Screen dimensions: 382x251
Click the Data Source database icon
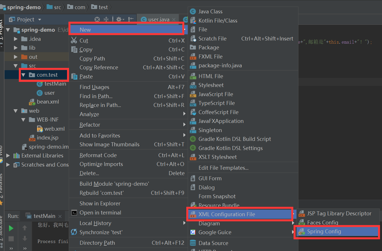pyautogui.click(x=193, y=243)
